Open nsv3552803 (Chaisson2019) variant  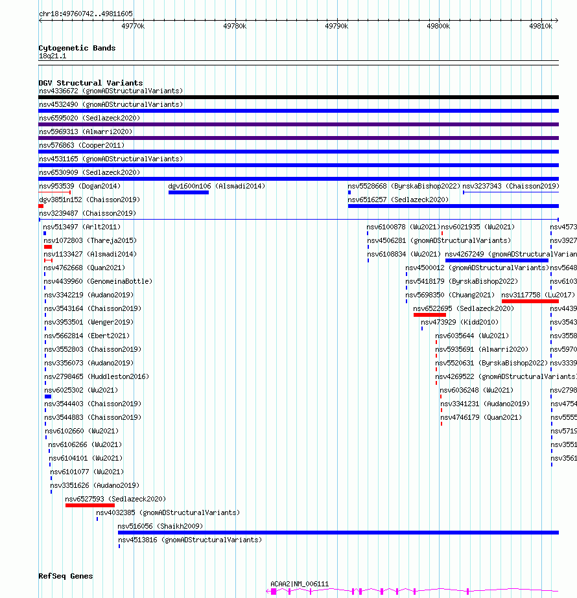[93, 350]
